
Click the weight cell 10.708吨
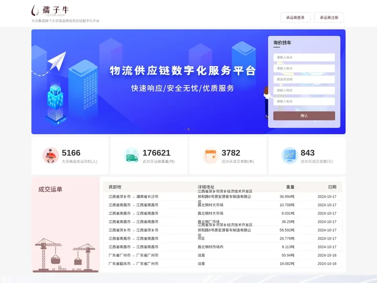(x=287, y=205)
